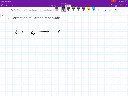This screenshot has width=128, height=96.
Task: Activate Lasso Select tool
Action: pyautogui.click(x=30, y=10)
